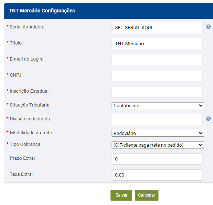213x205 pixels.
Task: Expand the Tipo Cobrança dropdown
Action: [x=158, y=145]
